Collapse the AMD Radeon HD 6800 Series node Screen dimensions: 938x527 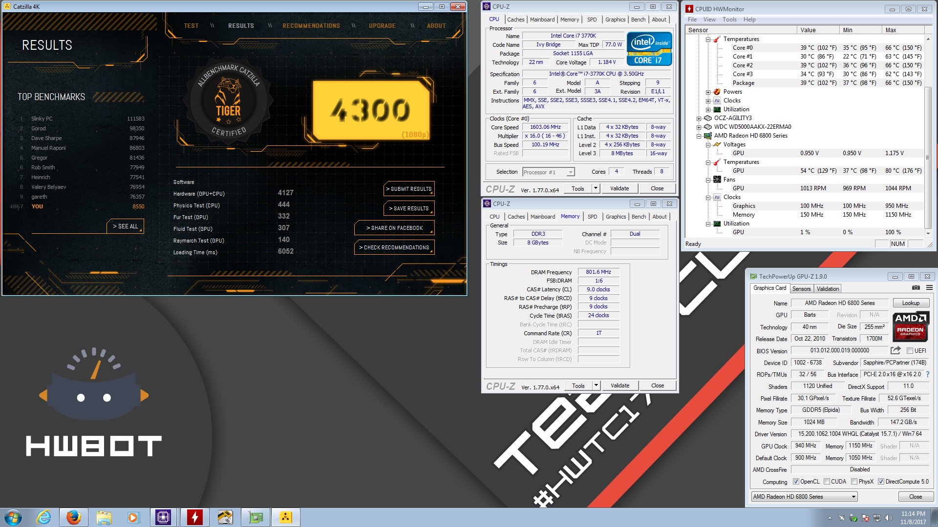pyautogui.click(x=699, y=136)
